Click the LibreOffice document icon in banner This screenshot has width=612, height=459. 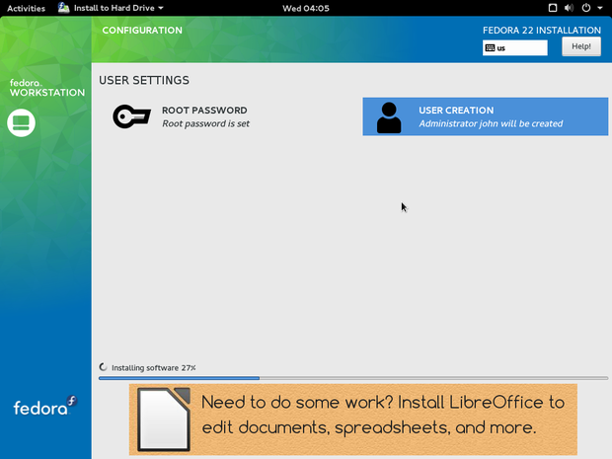[x=163, y=419]
